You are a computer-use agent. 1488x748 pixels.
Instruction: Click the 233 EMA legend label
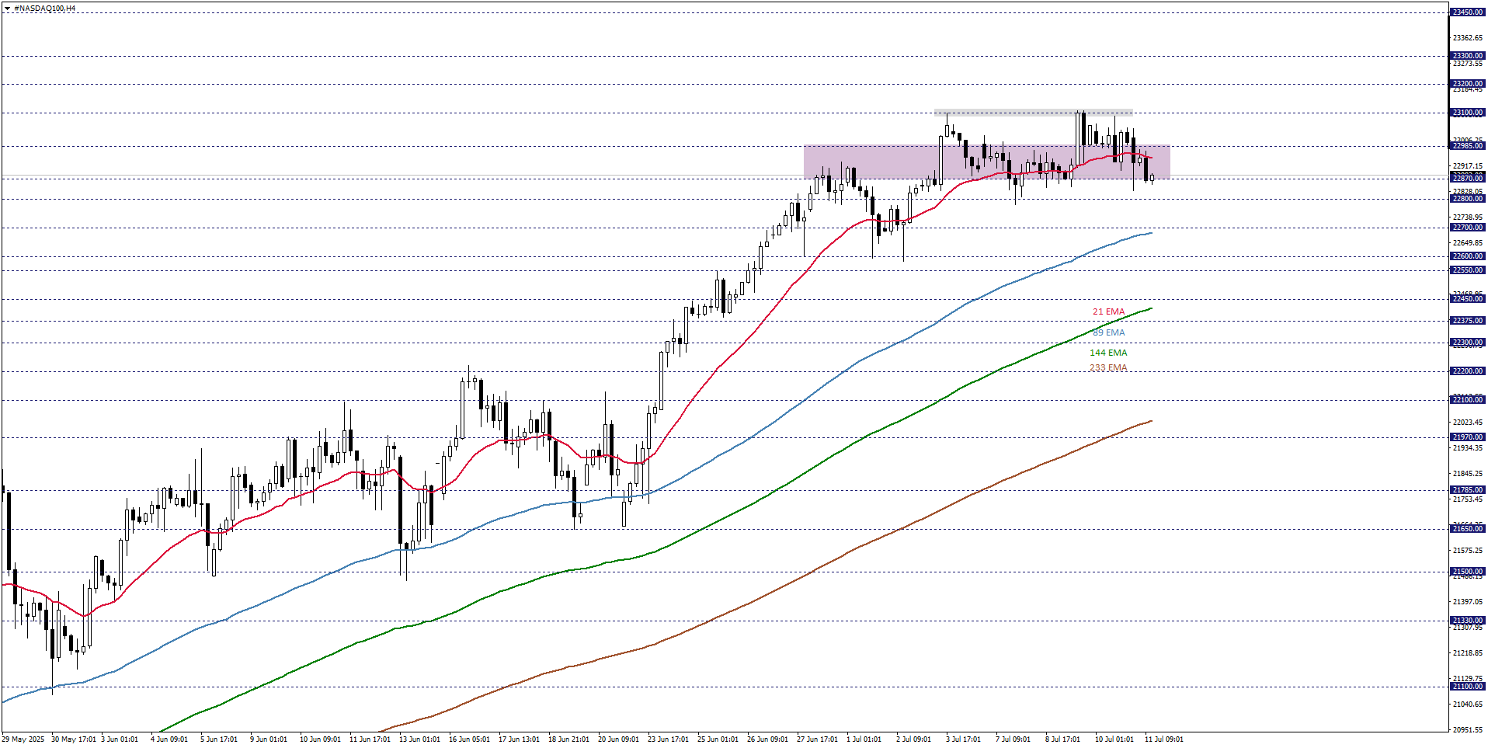[x=1108, y=368]
